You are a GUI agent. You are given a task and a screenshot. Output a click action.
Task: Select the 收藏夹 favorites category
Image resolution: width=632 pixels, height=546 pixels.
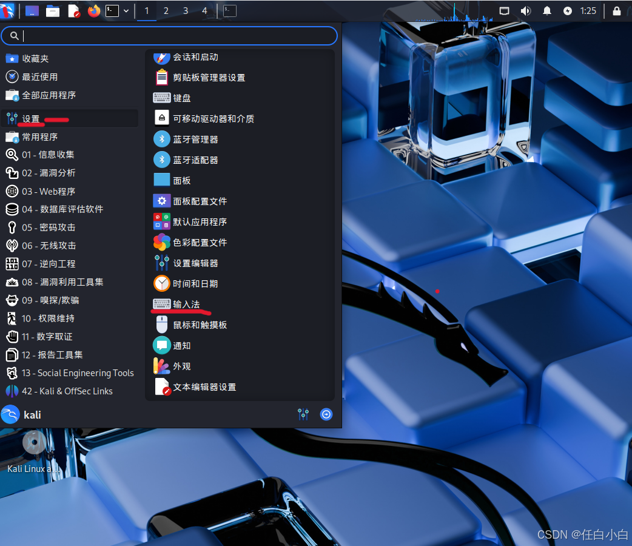coord(69,59)
